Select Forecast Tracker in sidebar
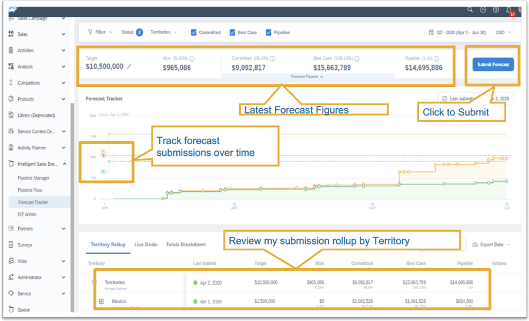This screenshot has height=321, width=529. pyautogui.click(x=33, y=202)
